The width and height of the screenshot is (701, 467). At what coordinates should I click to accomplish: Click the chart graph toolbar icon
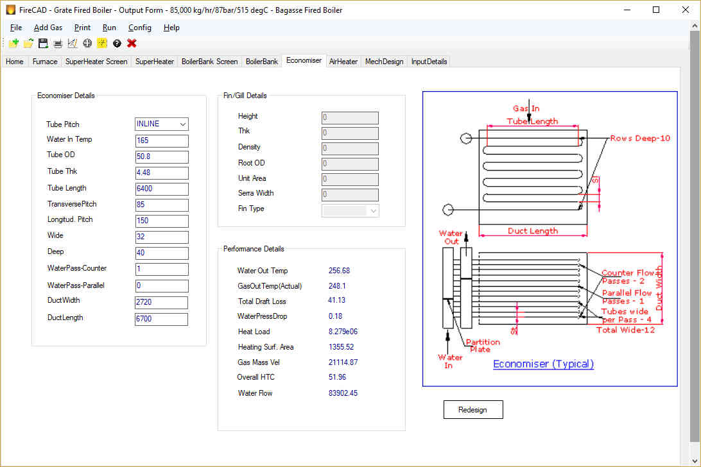coord(73,44)
